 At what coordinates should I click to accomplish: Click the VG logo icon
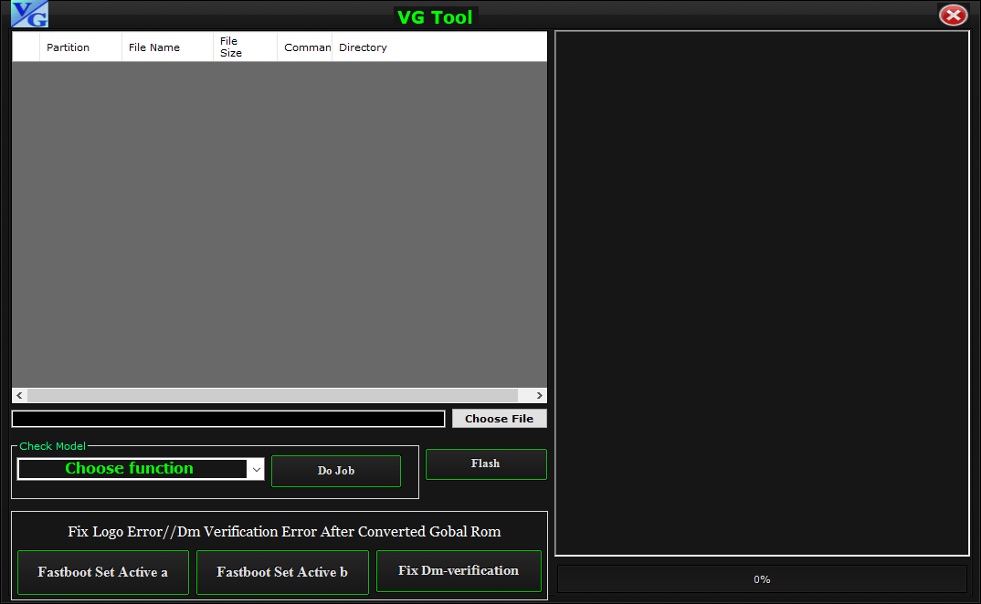(x=28, y=14)
